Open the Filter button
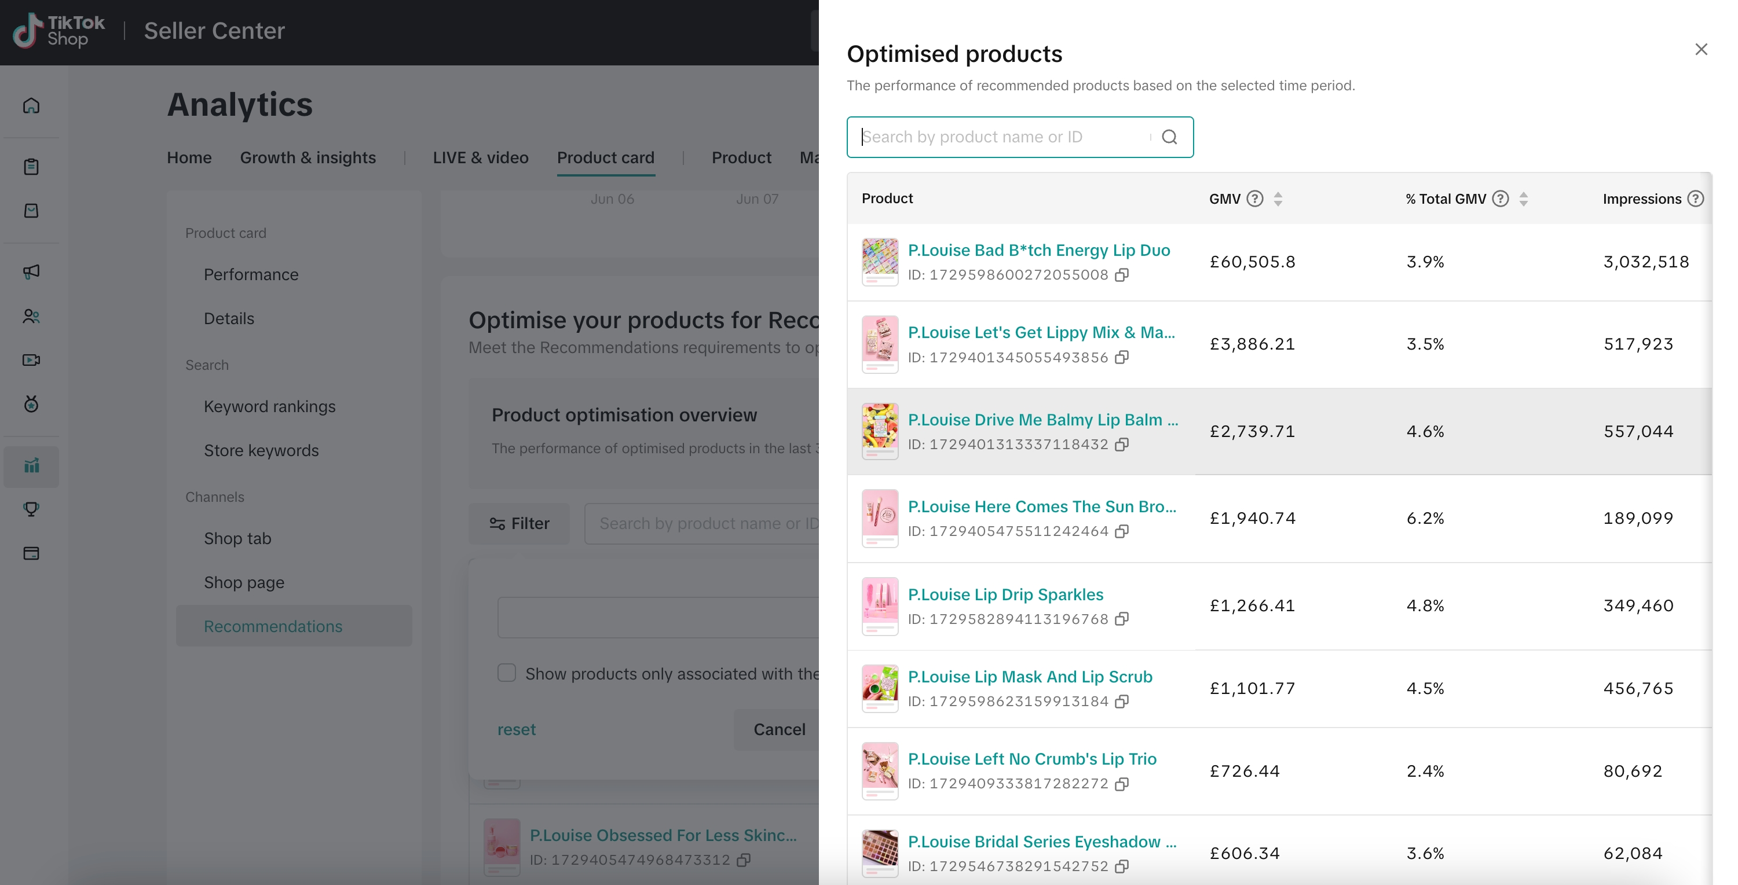The width and height of the screenshot is (1738, 885). coord(519,523)
